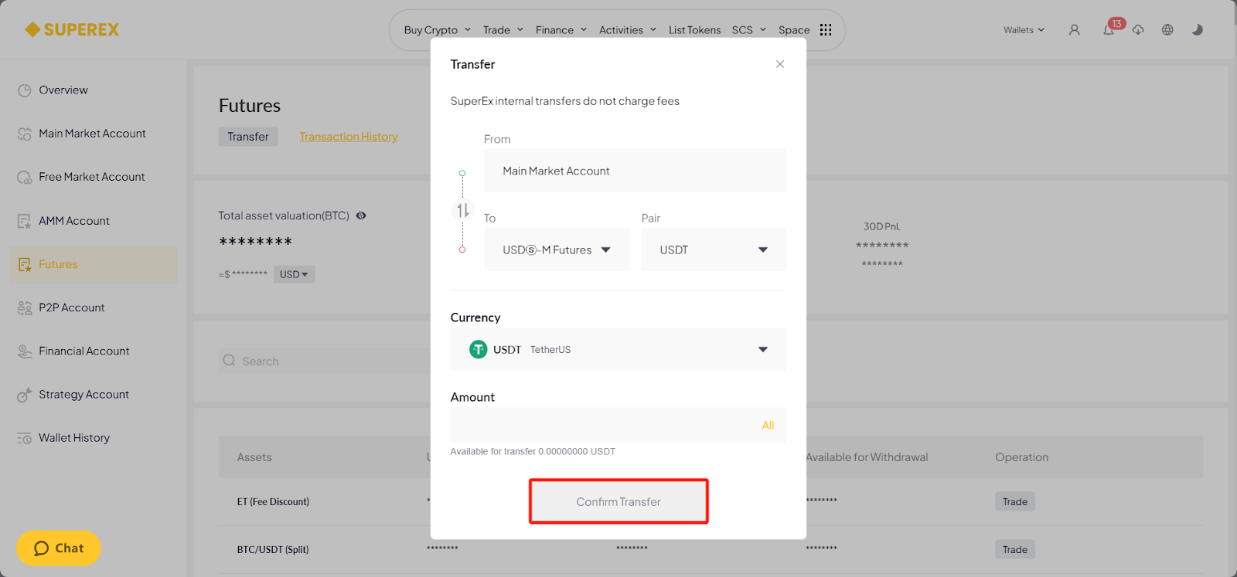Open the apps grid icon
Image resolution: width=1237 pixels, height=577 pixels.
tap(826, 30)
